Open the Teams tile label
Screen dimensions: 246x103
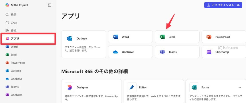click(x=172, y=52)
